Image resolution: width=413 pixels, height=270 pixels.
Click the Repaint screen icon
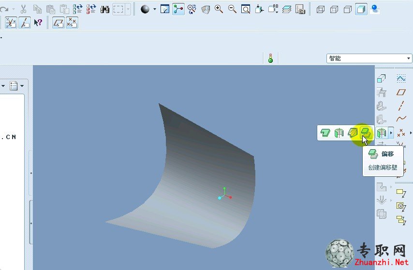point(165,9)
